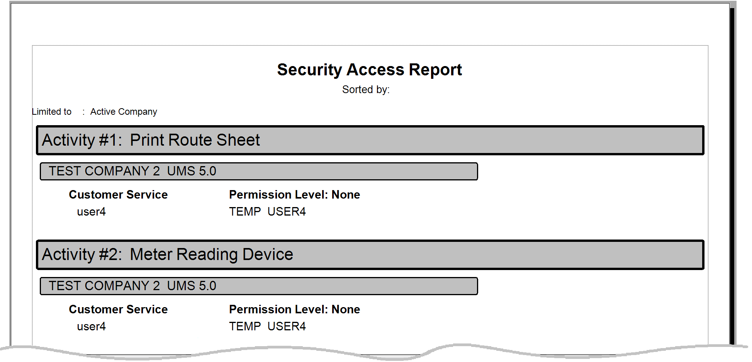This screenshot has height=362, width=752.
Task: Click the UMS 5.0 text in first company bar
Action: [x=192, y=171]
